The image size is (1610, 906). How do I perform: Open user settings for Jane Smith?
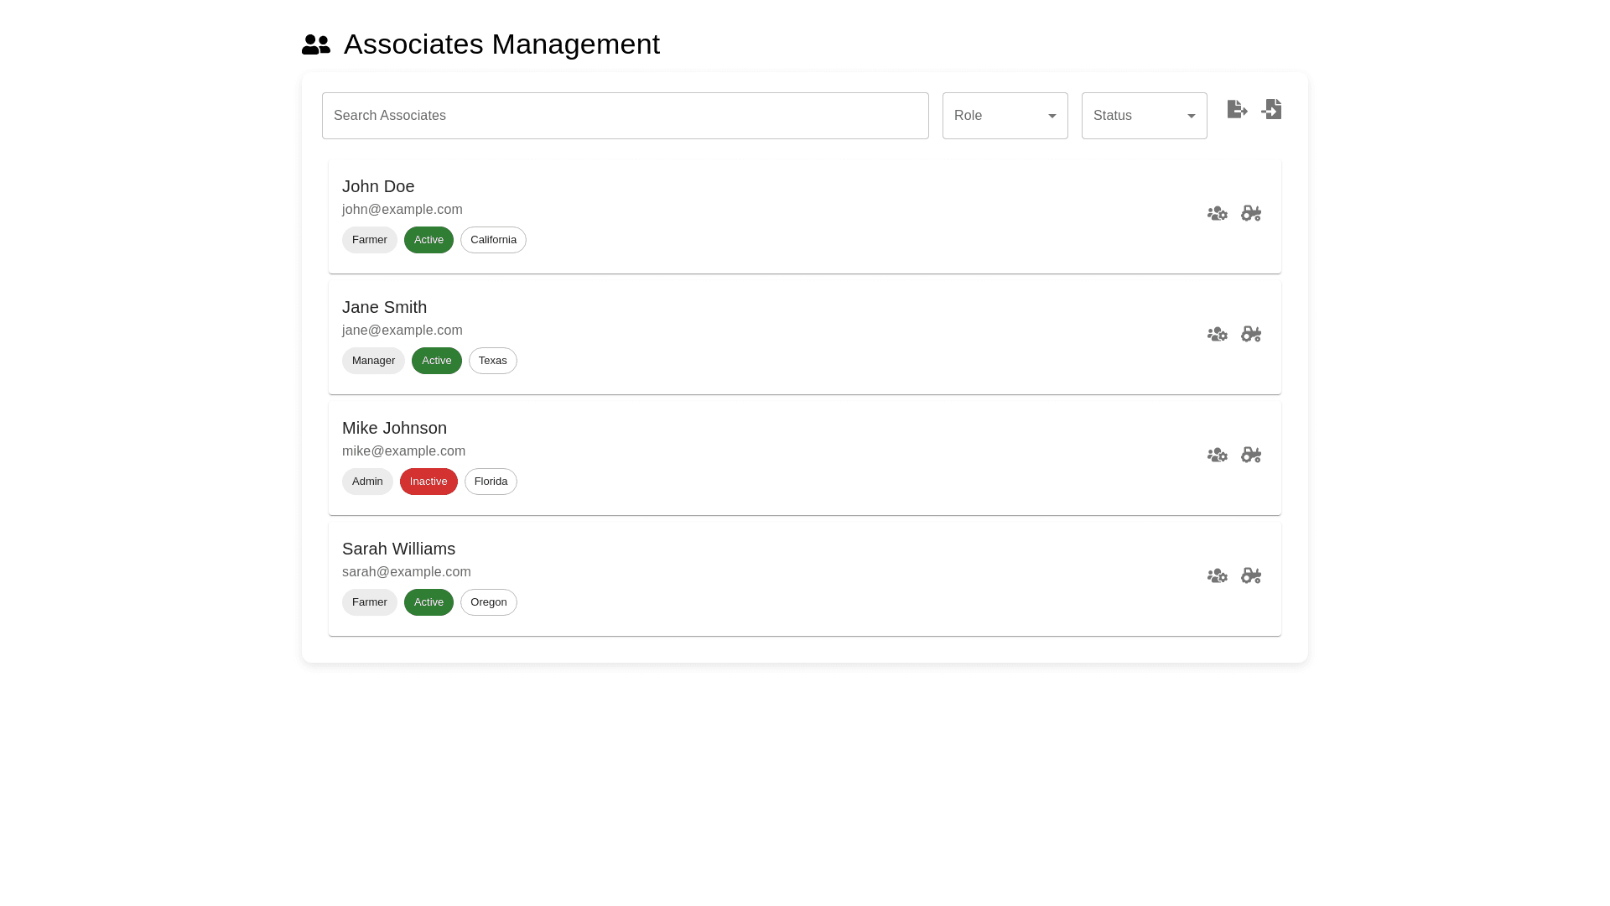[1217, 335]
